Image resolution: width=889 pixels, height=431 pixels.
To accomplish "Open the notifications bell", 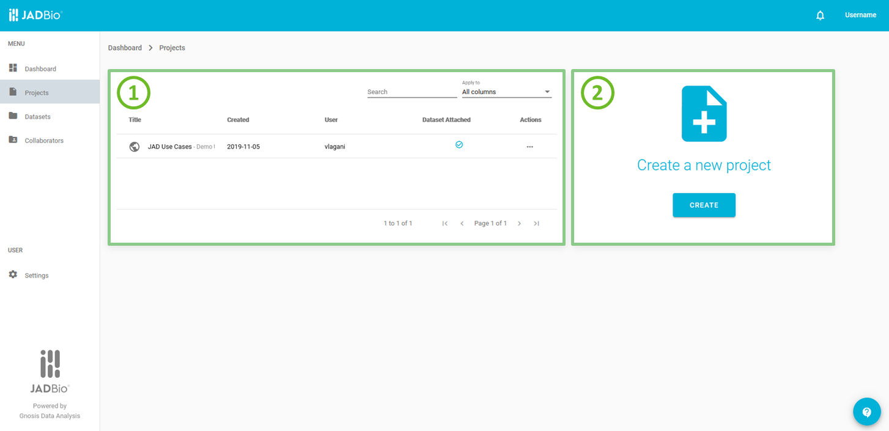I will tap(821, 15).
